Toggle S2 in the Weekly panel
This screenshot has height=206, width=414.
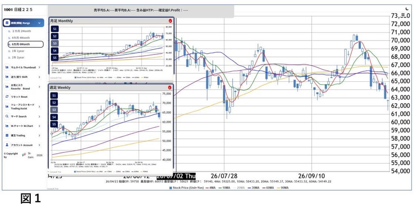[54, 102]
